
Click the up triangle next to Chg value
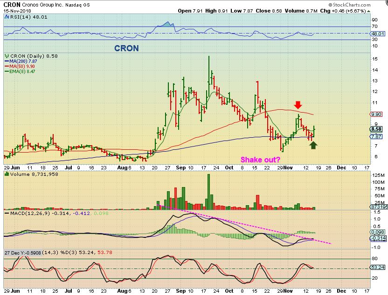point(369,11)
